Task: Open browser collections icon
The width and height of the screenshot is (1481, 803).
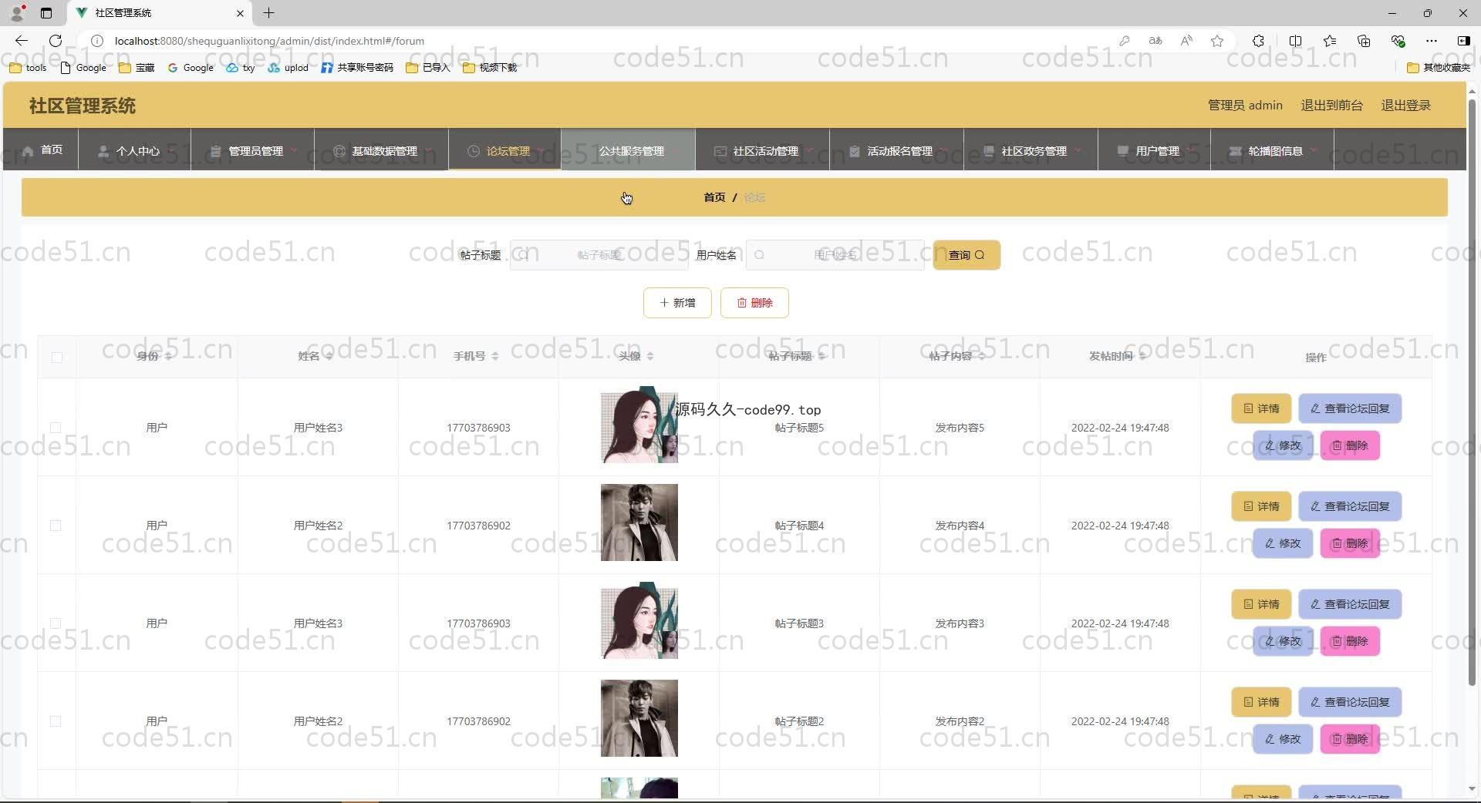Action: pyautogui.click(x=1364, y=41)
